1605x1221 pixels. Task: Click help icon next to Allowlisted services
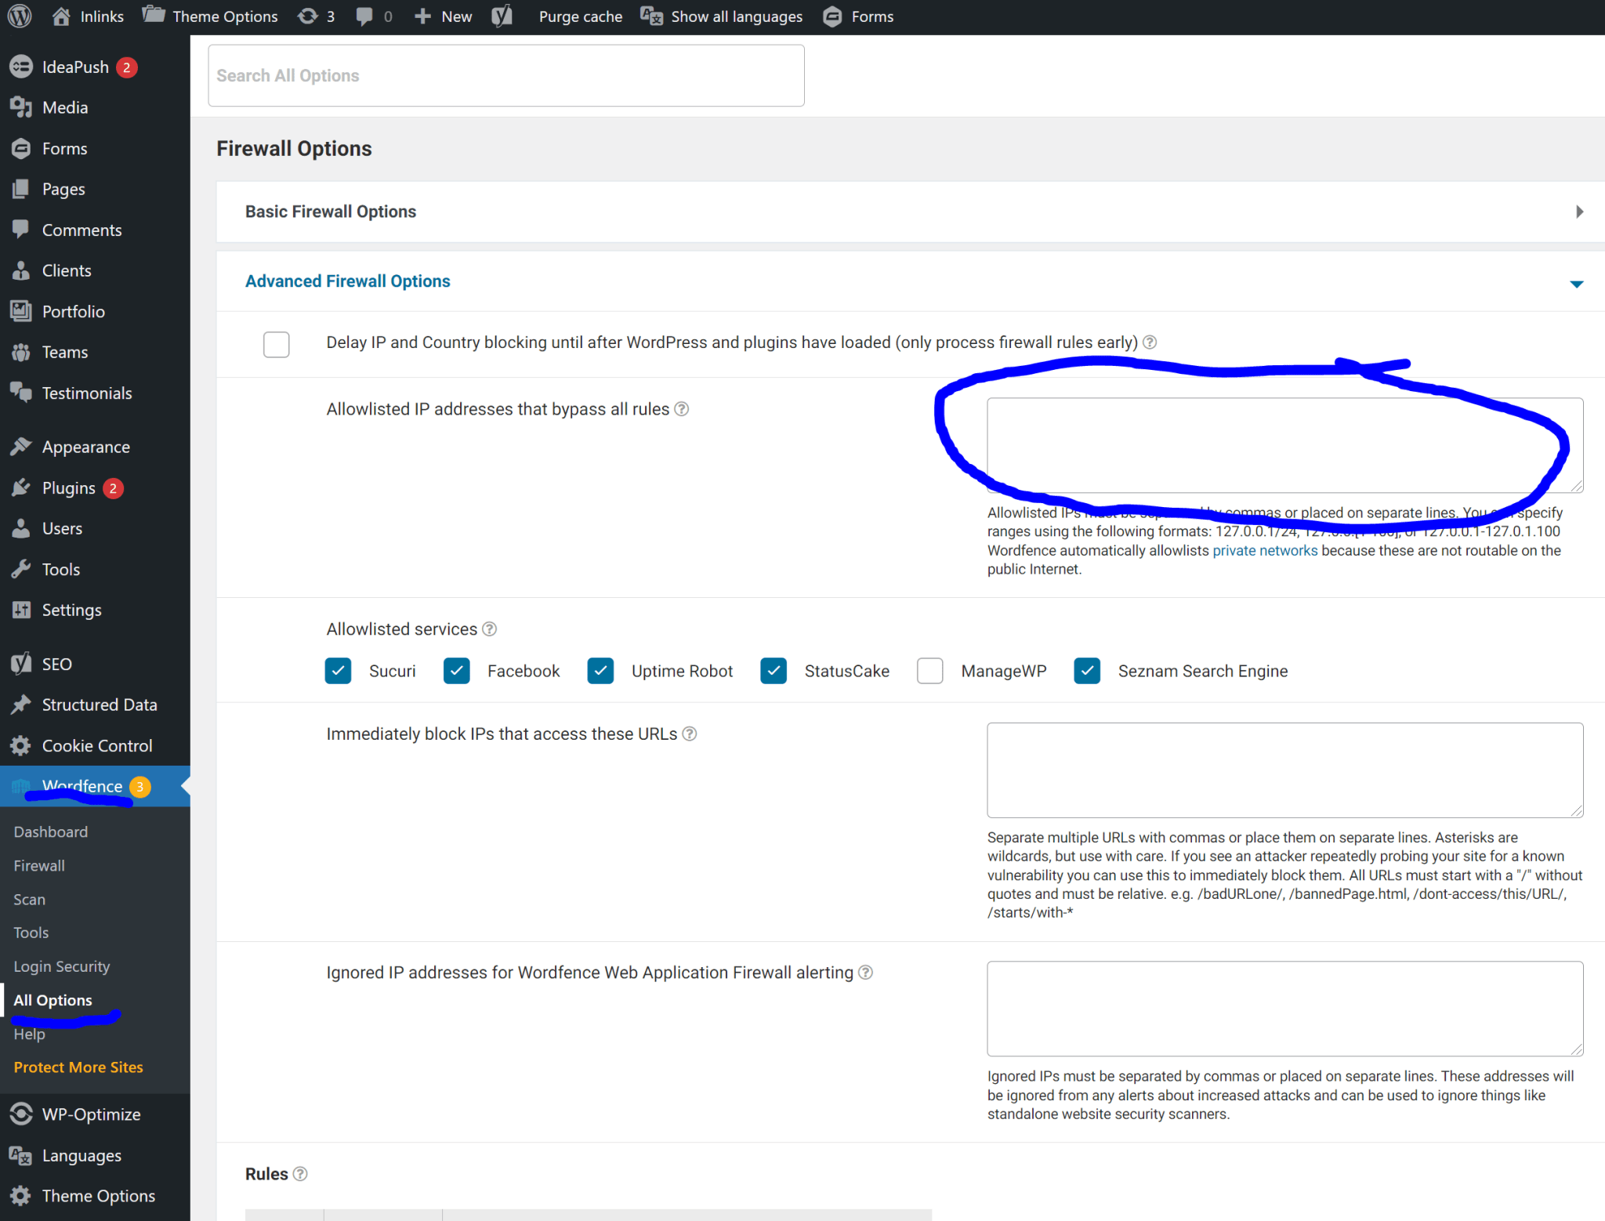pyautogui.click(x=490, y=629)
